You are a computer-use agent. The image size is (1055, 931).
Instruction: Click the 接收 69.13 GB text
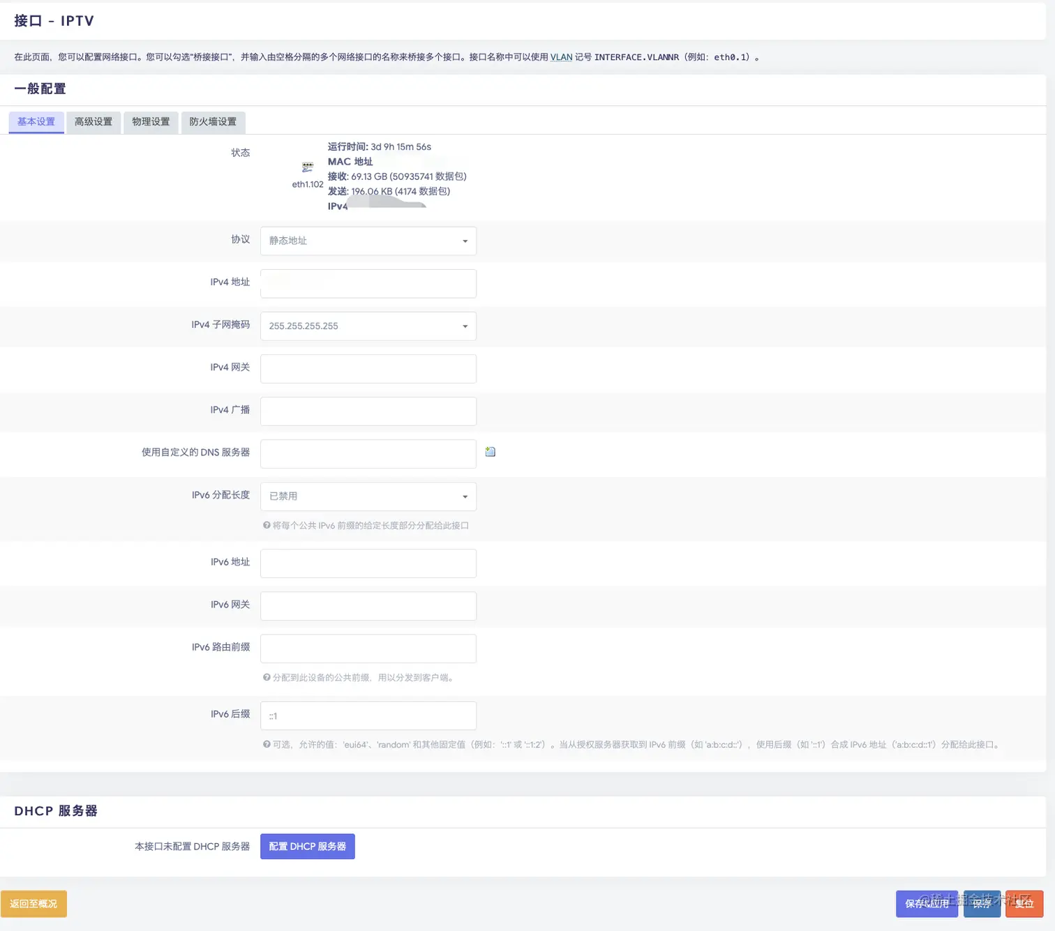click(397, 176)
